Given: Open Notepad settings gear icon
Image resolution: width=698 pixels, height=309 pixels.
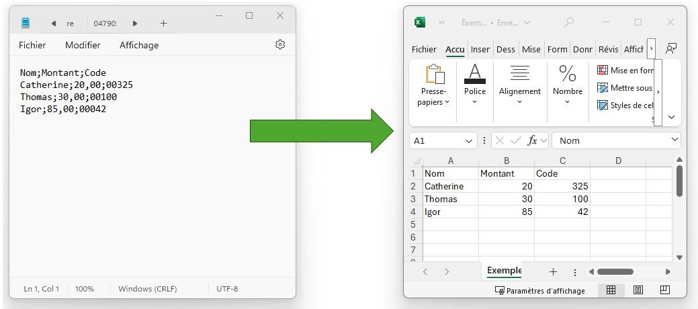Looking at the screenshot, I should pyautogui.click(x=280, y=45).
